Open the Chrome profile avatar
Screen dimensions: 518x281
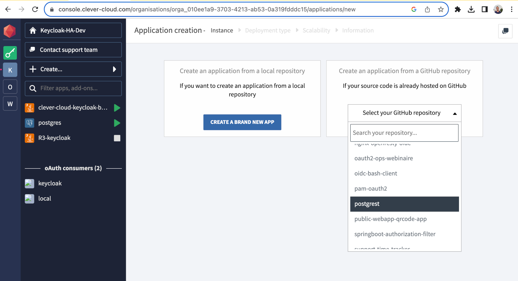point(498,9)
